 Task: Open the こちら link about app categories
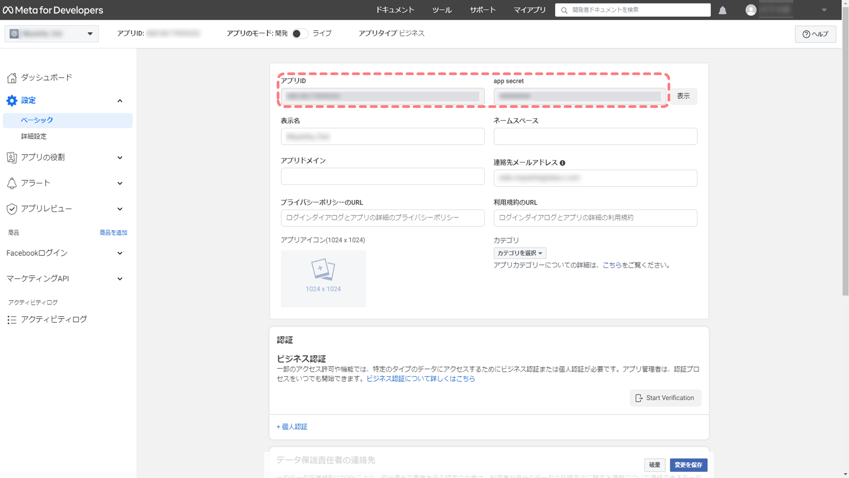[612, 265]
